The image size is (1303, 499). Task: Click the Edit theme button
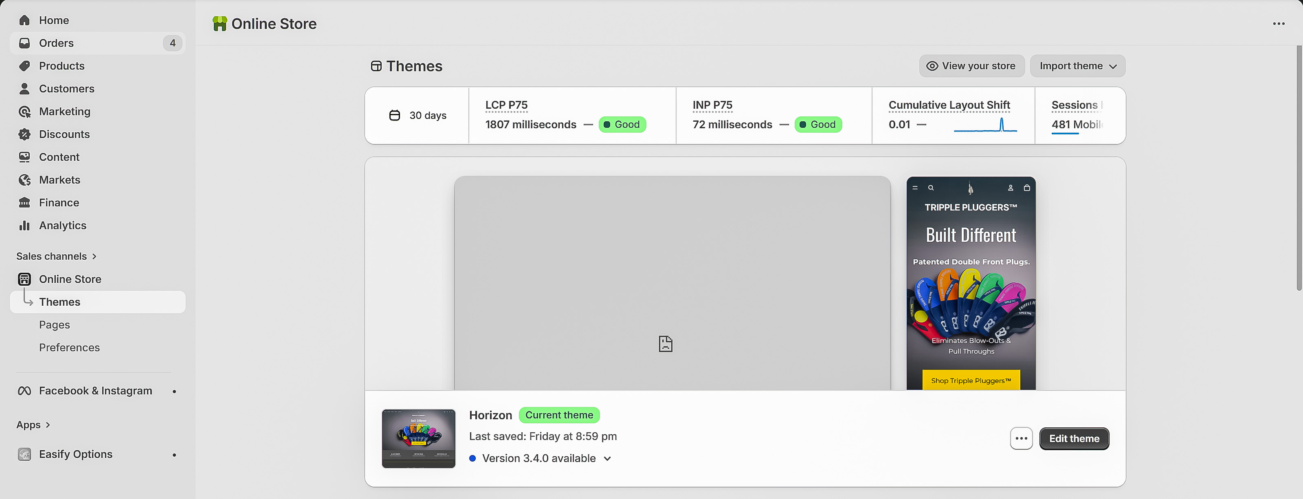pos(1074,438)
